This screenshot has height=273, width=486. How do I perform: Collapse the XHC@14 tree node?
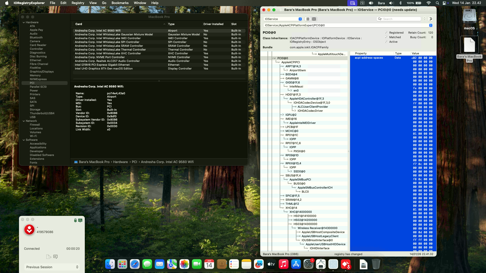coord(283,208)
